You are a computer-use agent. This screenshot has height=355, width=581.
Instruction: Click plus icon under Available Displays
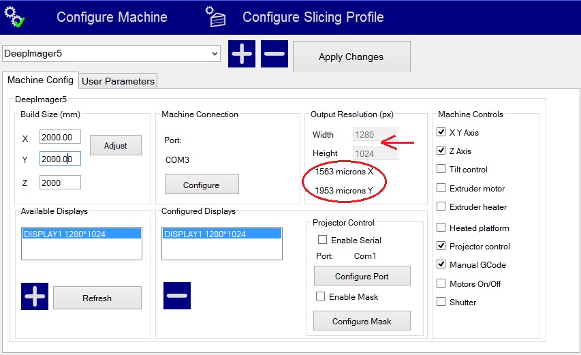click(35, 296)
